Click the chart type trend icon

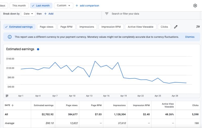point(198,27)
